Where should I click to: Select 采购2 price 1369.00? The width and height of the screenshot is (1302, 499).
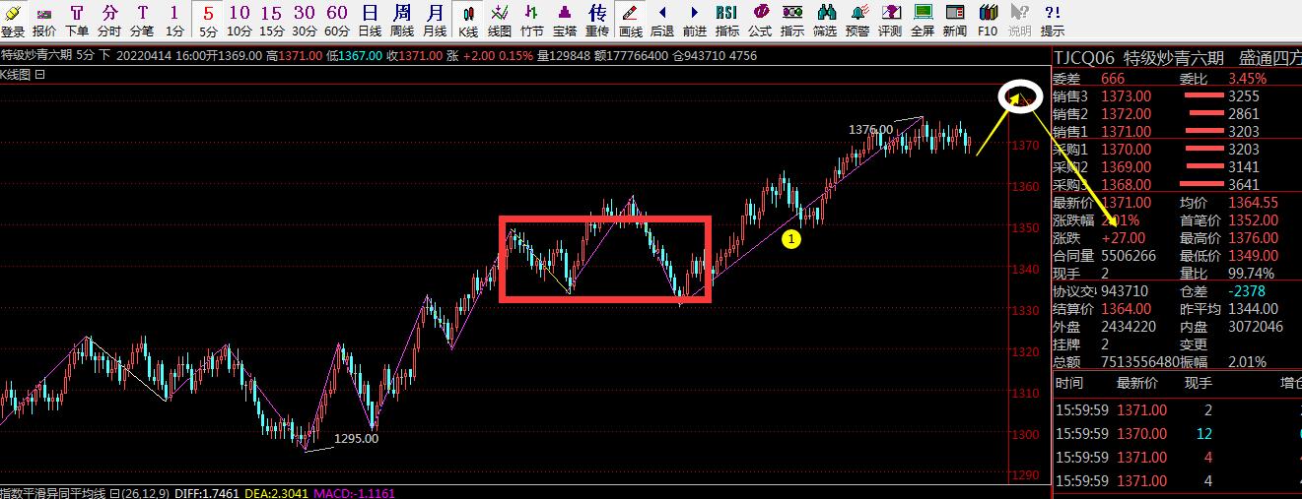pyautogui.click(x=1126, y=166)
